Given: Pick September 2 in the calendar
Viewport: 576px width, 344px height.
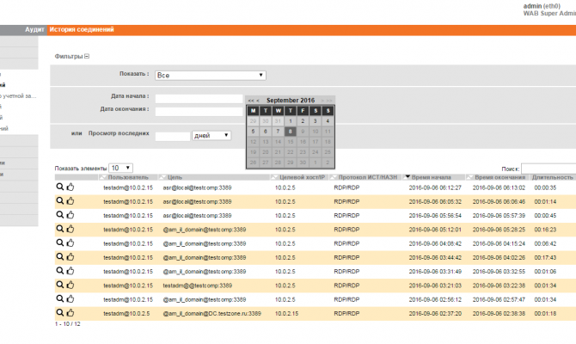Looking at the screenshot, I should [x=303, y=121].
